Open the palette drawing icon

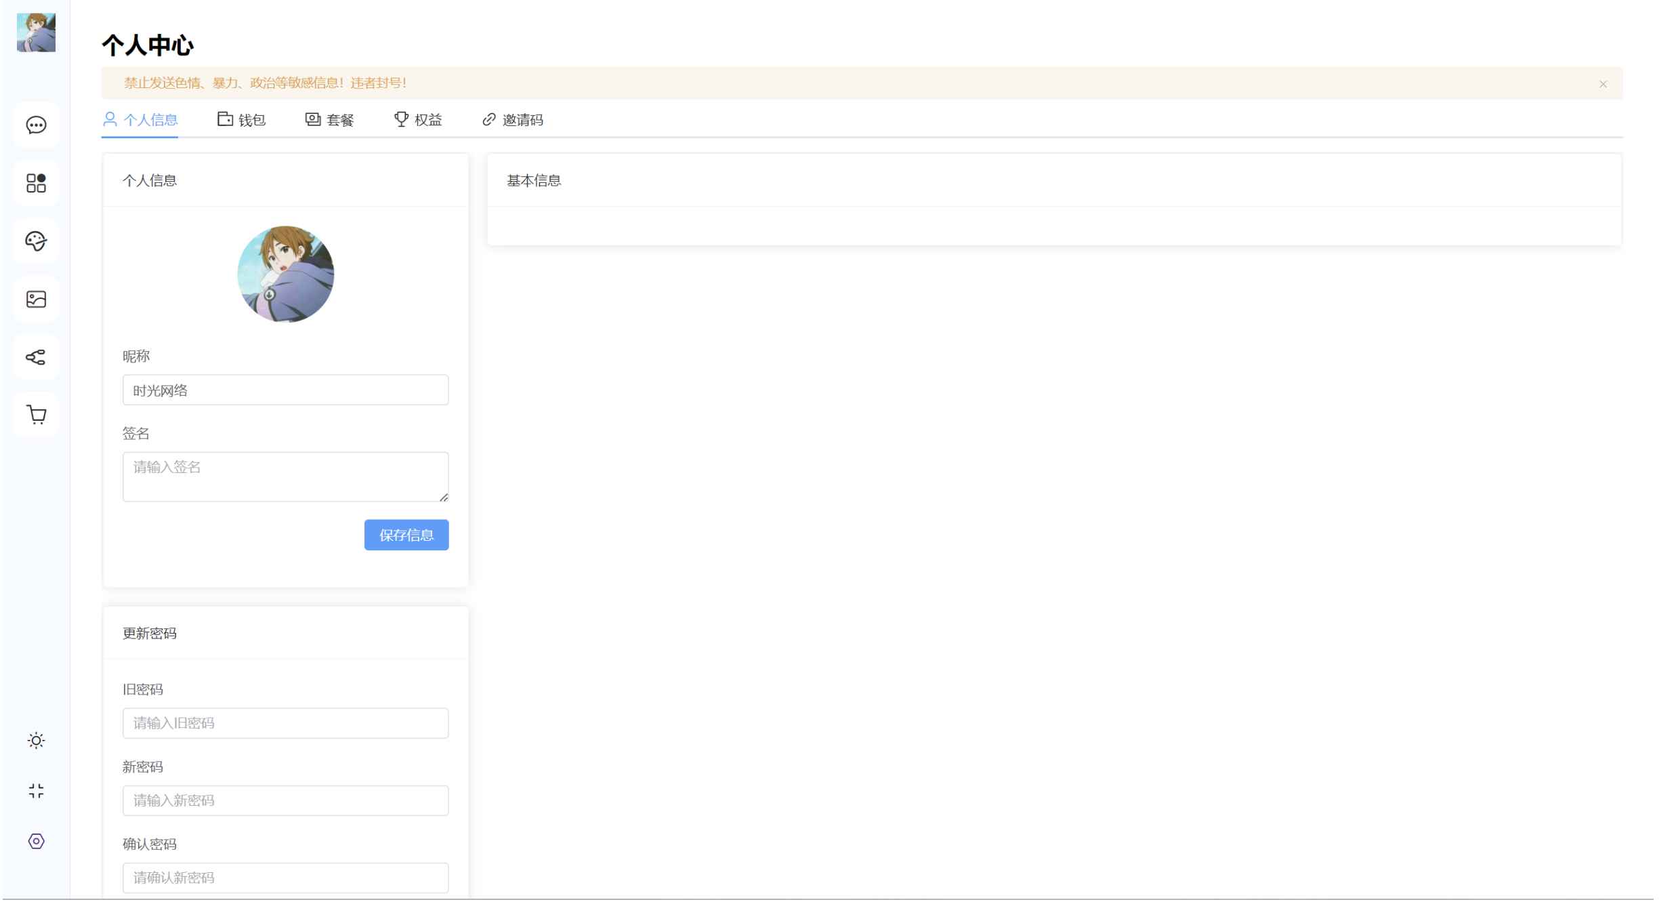coord(36,241)
